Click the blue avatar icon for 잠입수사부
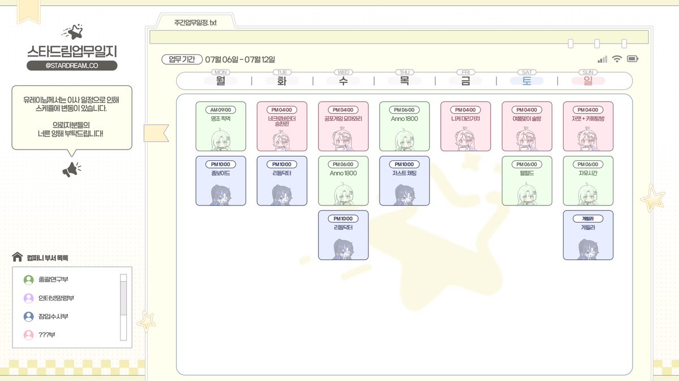This screenshot has height=381, width=679. 28,317
